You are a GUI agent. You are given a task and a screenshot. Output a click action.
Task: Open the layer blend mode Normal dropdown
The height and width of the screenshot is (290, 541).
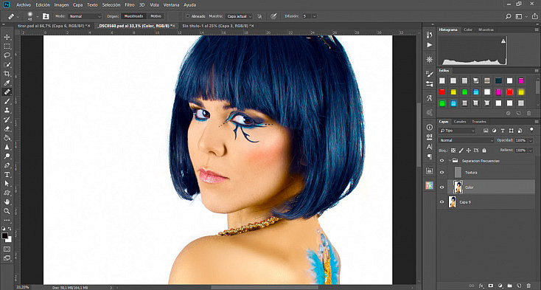click(x=467, y=140)
